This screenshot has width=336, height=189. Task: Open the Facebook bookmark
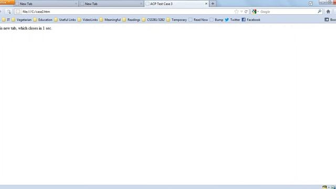[x=251, y=20]
